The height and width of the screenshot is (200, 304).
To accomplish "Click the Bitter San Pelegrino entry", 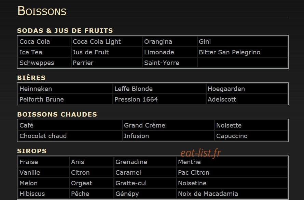I will tap(243, 52).
